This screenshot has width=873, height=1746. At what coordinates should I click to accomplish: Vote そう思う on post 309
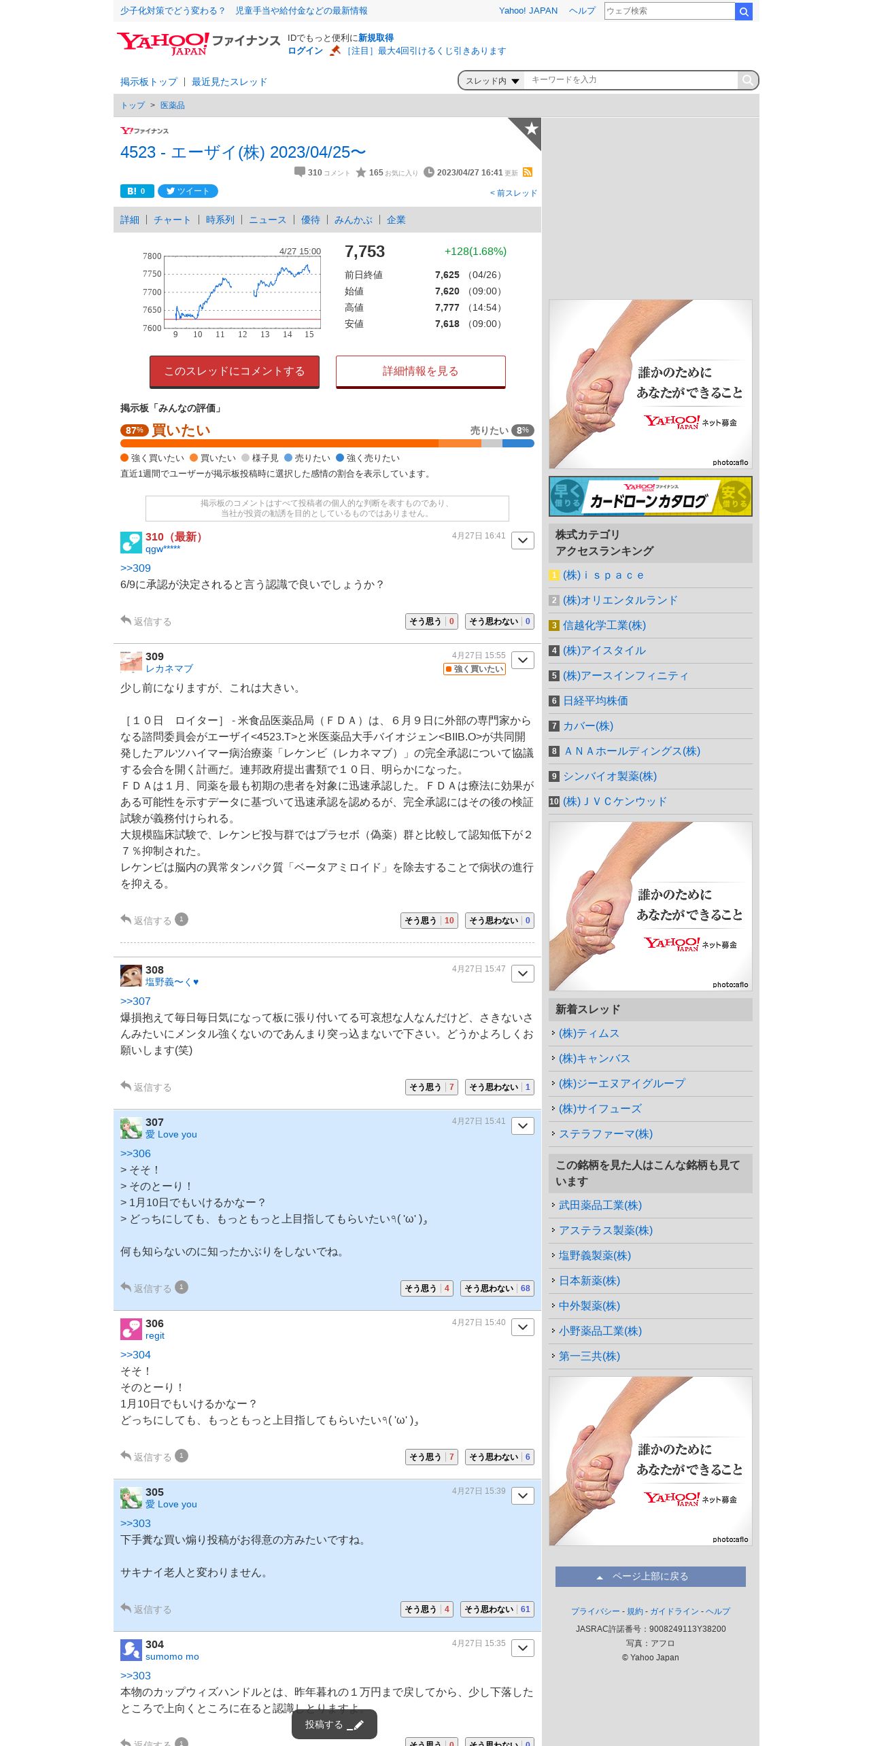pyautogui.click(x=429, y=921)
